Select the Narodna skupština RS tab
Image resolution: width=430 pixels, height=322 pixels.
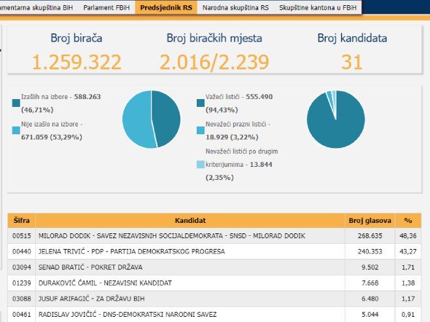pyautogui.click(x=227, y=8)
